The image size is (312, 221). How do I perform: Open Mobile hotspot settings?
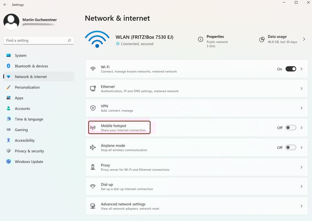coord(197,128)
